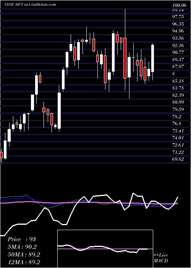
Task: Click the 71.22 price axis label
Action: coord(178,152)
